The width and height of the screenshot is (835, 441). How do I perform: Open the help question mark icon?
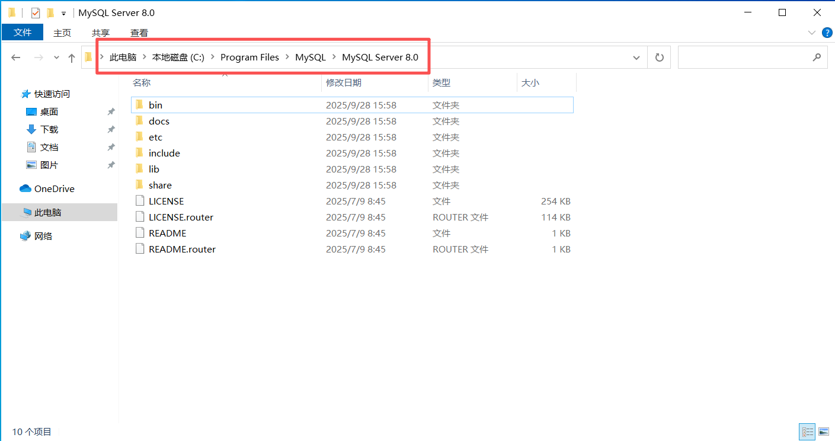826,33
